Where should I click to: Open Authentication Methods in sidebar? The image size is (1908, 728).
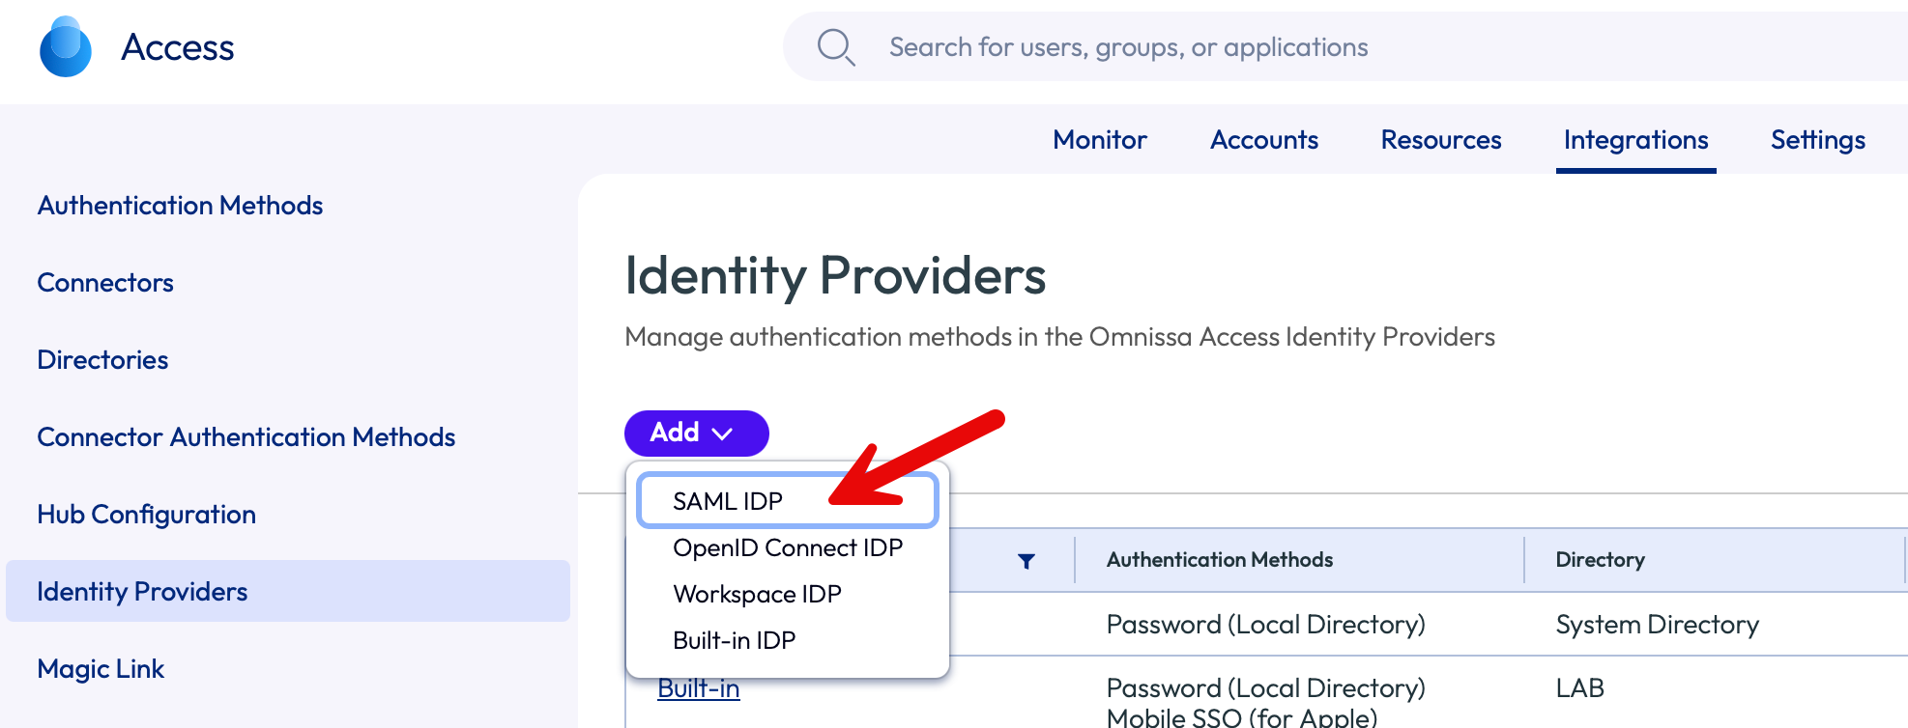180,206
